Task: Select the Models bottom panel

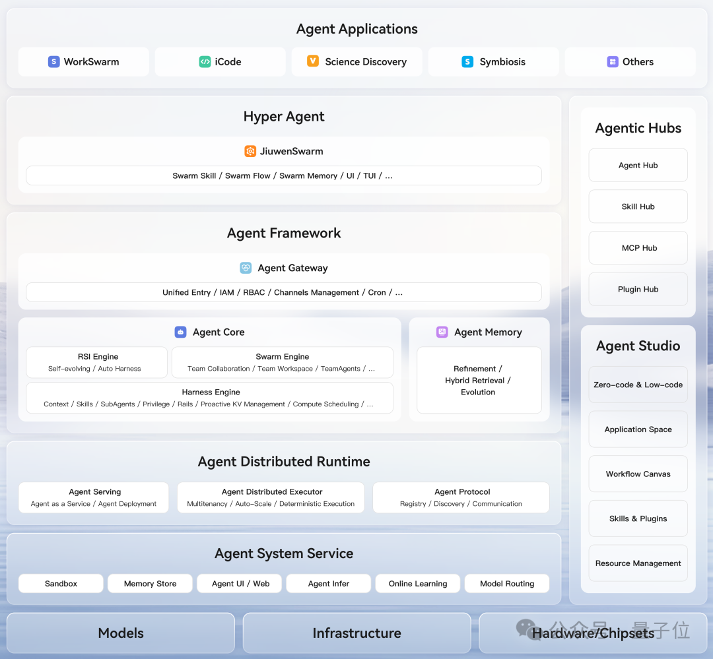Action: tap(121, 633)
